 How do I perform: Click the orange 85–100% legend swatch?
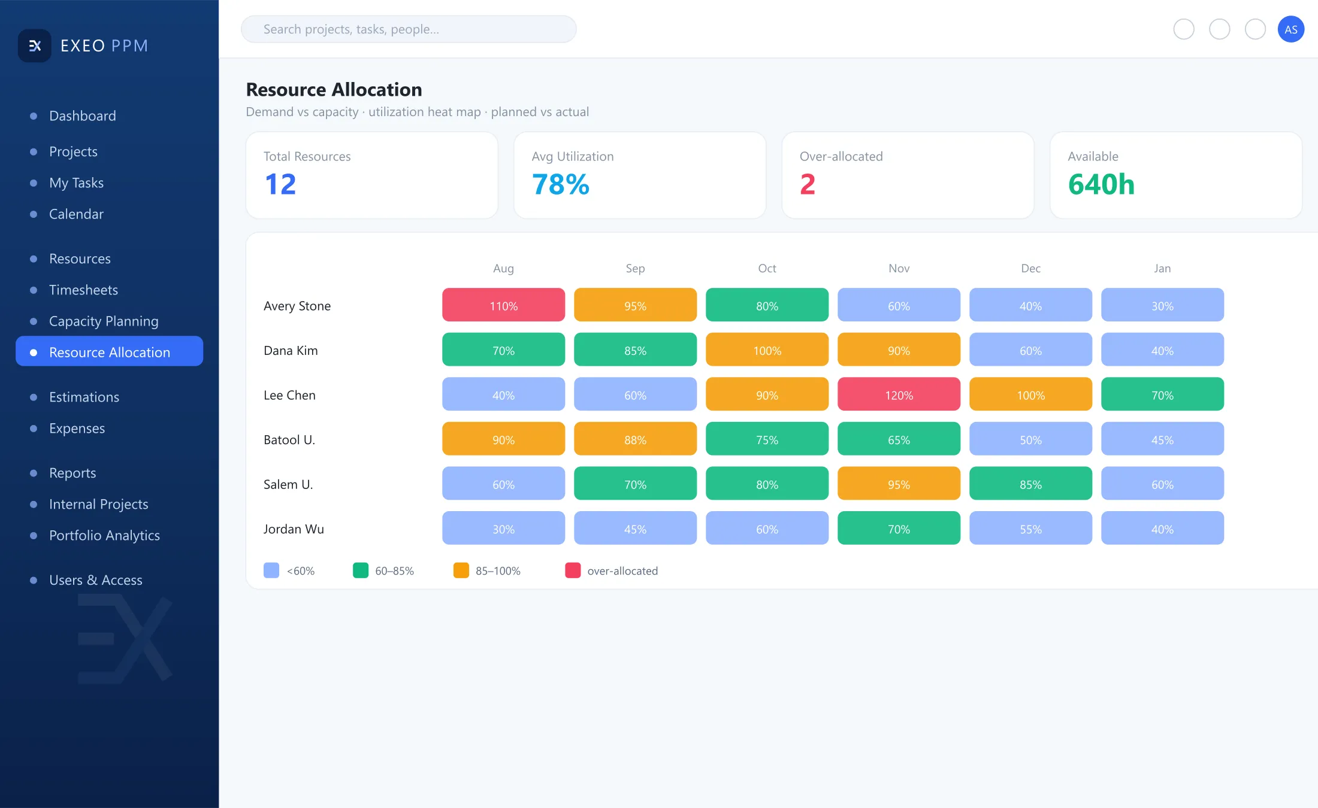click(x=461, y=570)
